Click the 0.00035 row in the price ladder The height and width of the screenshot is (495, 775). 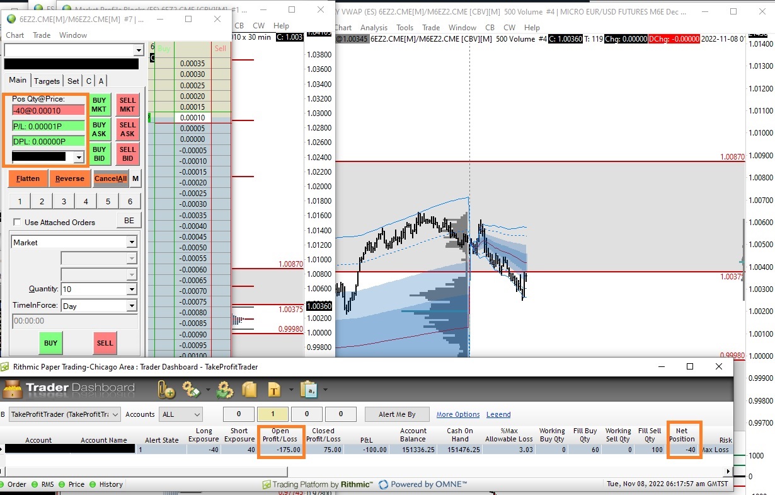[x=192, y=64]
